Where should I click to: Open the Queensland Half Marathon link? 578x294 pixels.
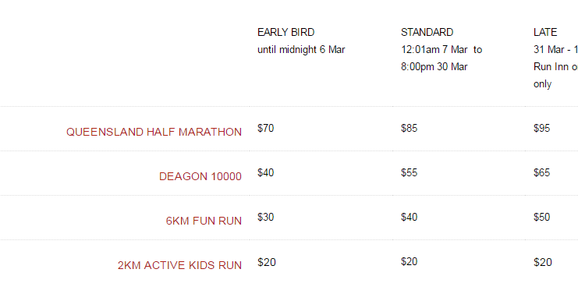154,132
